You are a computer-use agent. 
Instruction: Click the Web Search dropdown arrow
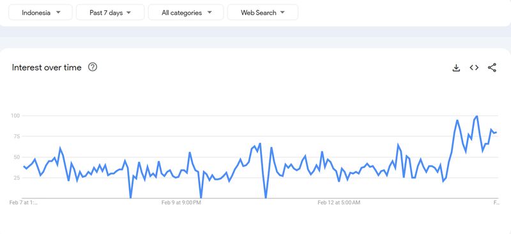click(282, 12)
